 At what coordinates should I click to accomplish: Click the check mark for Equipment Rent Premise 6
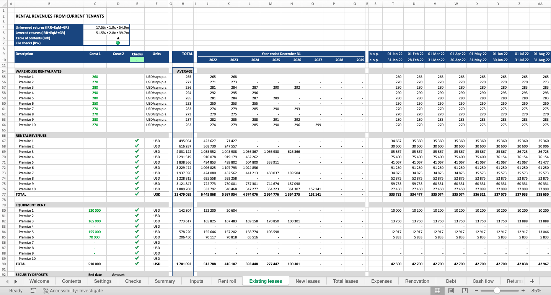[x=137, y=237]
